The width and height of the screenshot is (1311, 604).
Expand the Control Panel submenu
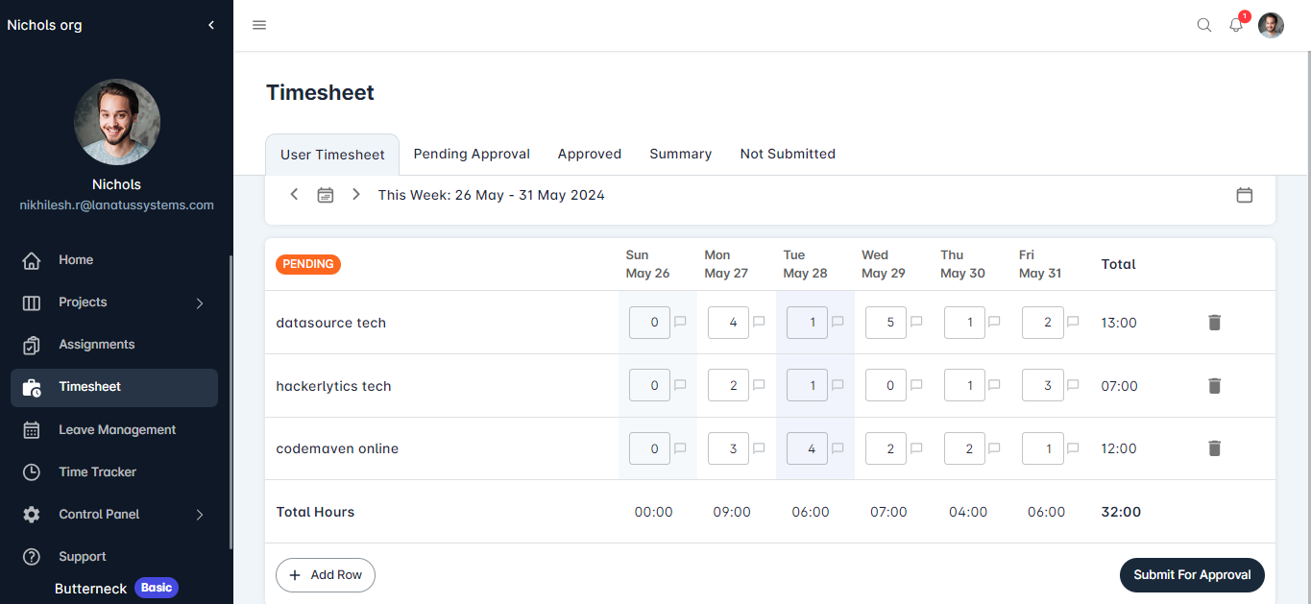200,515
